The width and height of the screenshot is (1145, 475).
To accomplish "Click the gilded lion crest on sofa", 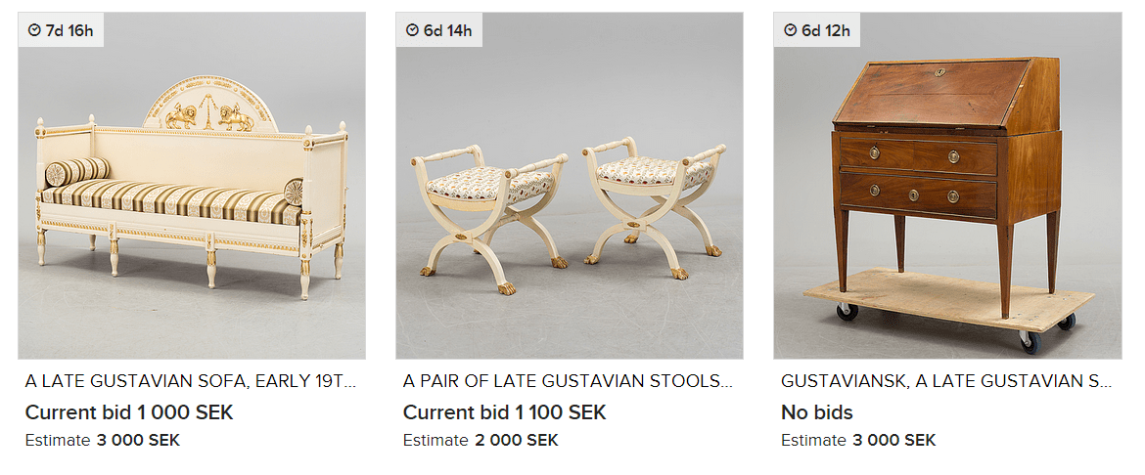I will coord(209,106).
